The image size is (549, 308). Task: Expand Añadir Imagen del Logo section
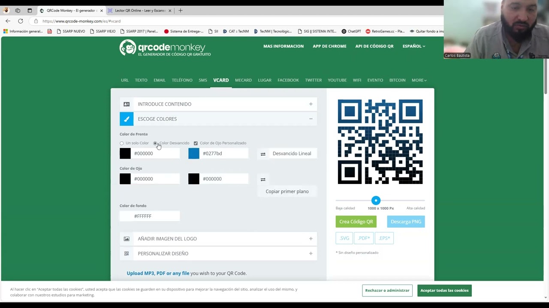[218, 239]
